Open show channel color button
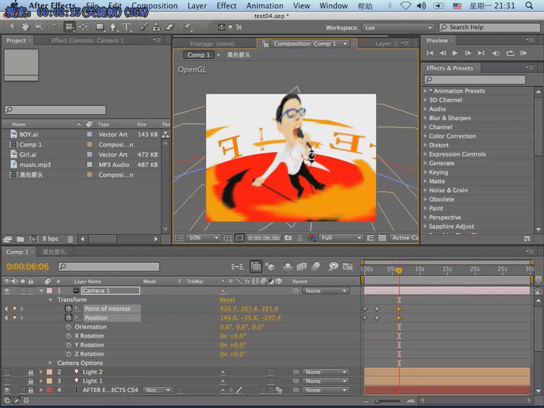 click(x=311, y=238)
